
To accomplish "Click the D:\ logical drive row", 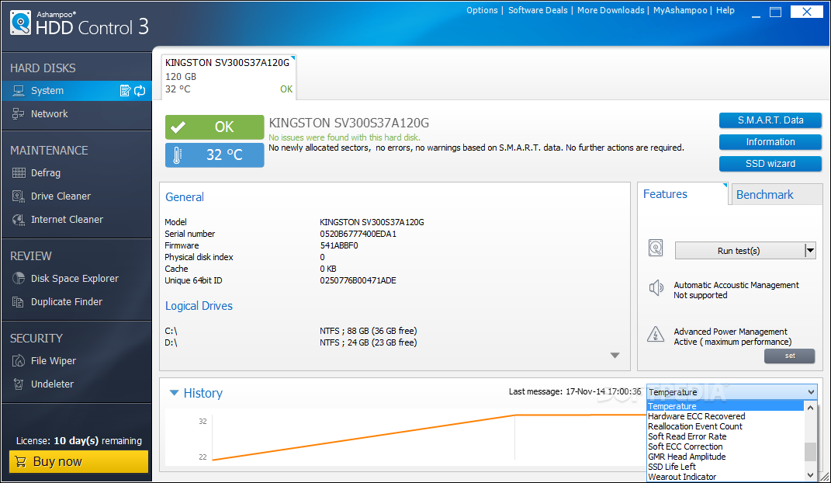I will (290, 342).
